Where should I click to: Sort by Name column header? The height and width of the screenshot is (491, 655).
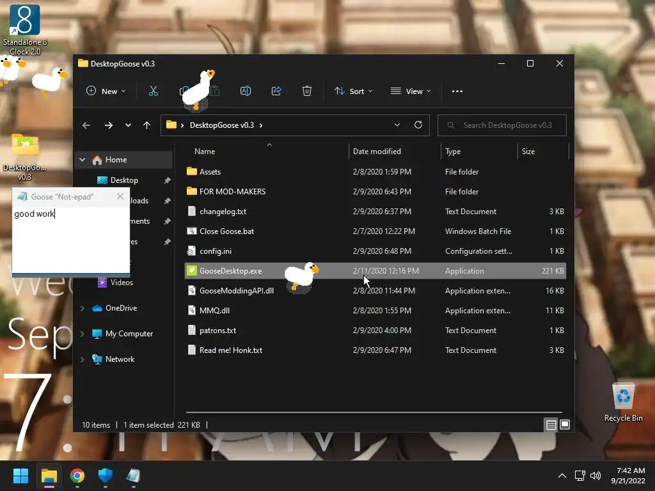pos(266,152)
